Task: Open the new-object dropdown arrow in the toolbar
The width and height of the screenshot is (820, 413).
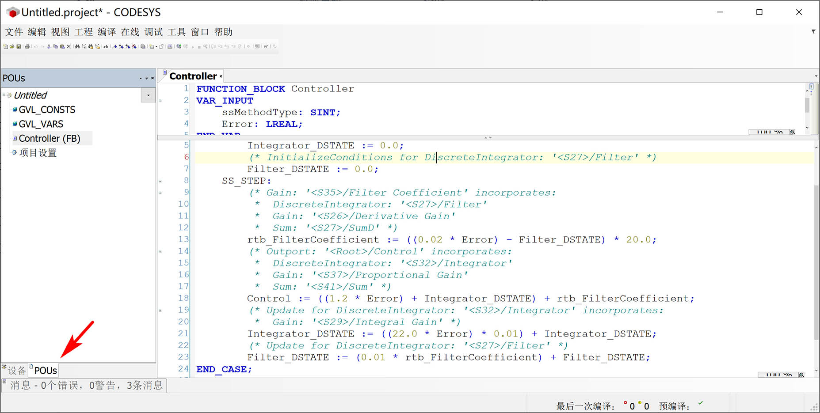Action: pos(157,46)
